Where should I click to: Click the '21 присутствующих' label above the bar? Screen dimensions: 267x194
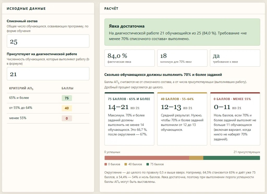247,152
